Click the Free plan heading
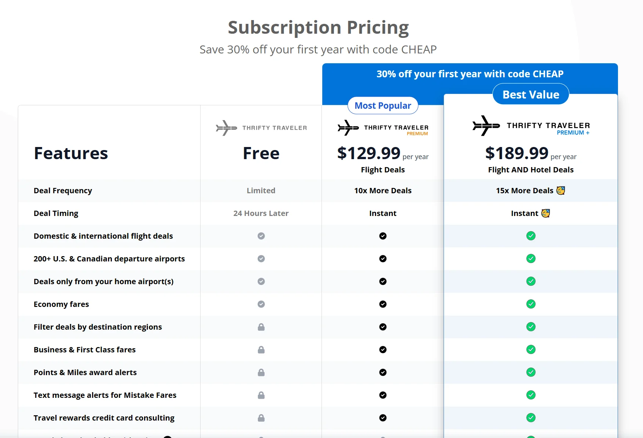The height and width of the screenshot is (438, 643). click(261, 153)
